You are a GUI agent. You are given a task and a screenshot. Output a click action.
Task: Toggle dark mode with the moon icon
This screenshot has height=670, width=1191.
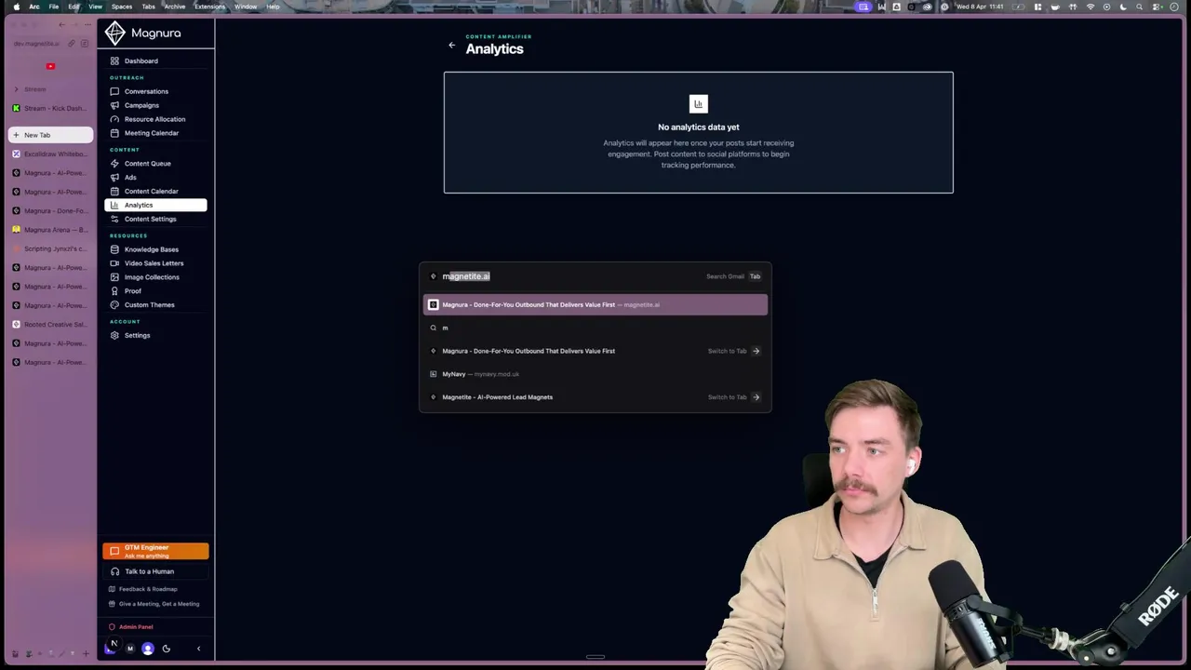click(x=167, y=649)
